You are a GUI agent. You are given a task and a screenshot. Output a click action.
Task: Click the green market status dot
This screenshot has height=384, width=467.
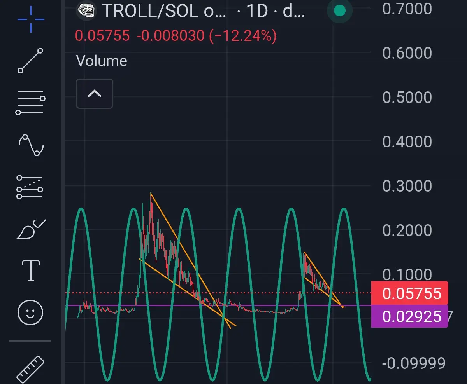[x=340, y=11]
